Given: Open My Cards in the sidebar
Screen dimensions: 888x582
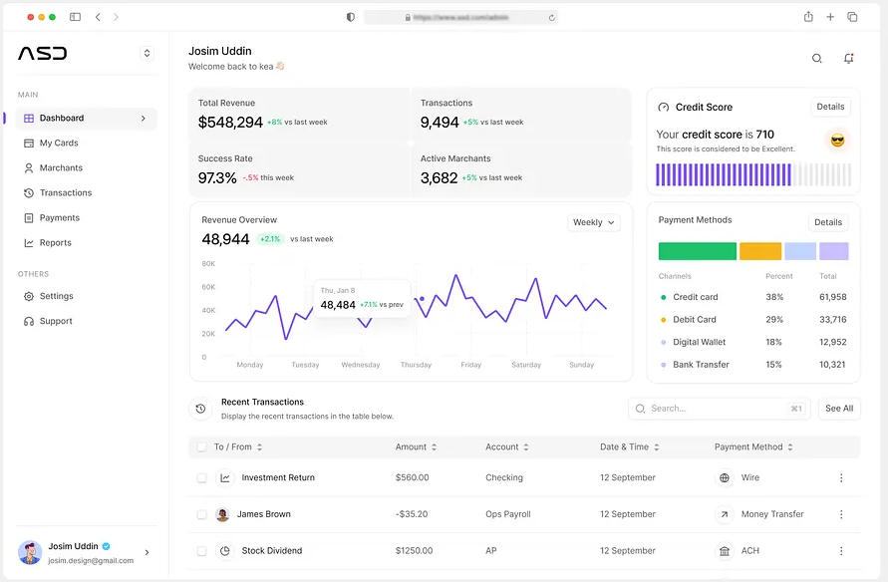Looking at the screenshot, I should click(59, 143).
